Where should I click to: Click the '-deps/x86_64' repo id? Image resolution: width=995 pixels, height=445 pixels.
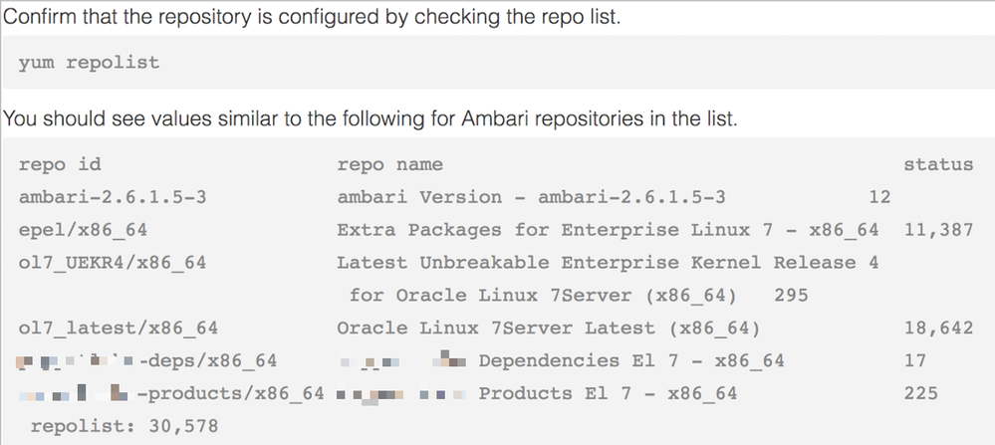click(x=207, y=361)
